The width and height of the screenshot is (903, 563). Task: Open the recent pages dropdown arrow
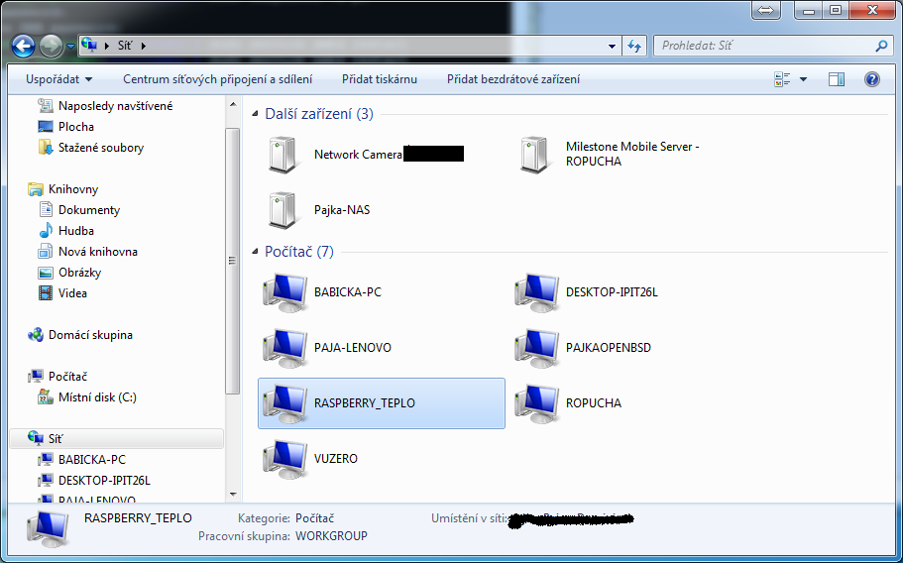coord(70,46)
